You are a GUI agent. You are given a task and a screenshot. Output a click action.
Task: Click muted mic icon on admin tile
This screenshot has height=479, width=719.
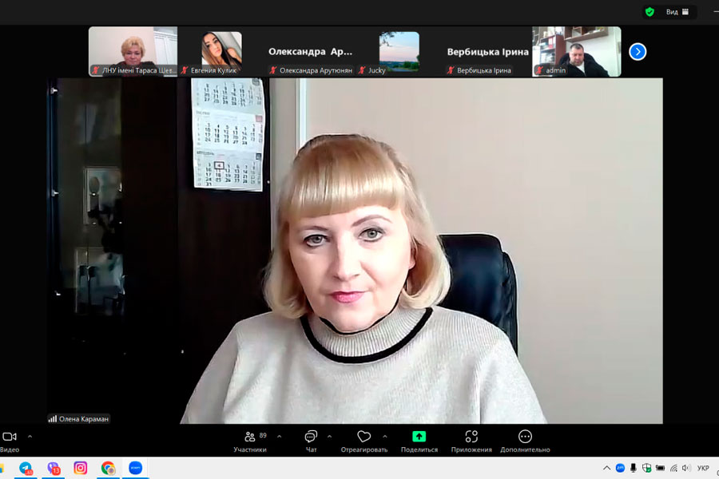[x=540, y=70]
